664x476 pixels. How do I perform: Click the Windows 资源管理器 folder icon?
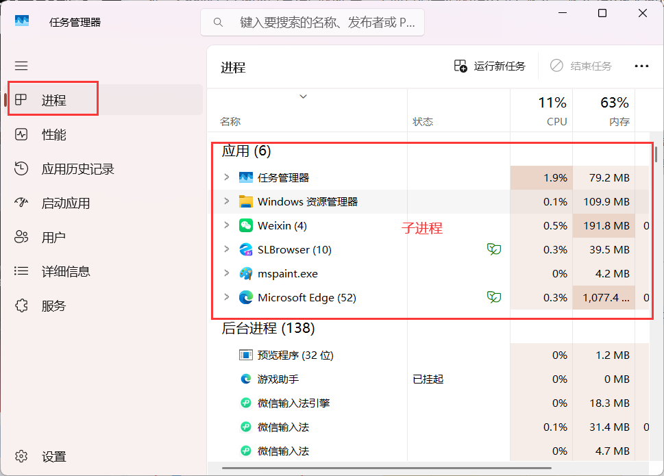point(245,201)
